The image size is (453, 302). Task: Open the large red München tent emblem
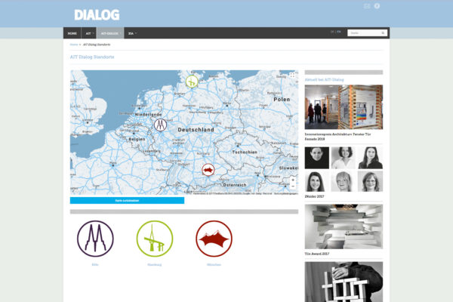[x=214, y=239]
